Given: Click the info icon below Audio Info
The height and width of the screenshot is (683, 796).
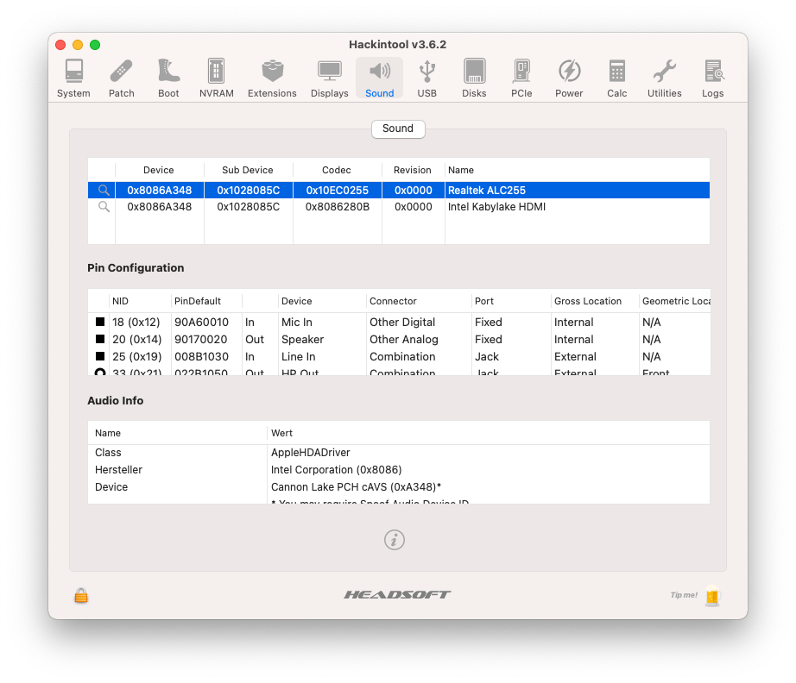Looking at the screenshot, I should [395, 540].
